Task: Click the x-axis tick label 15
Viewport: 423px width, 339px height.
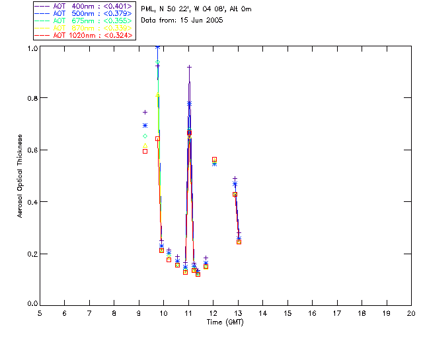Action: 288,313
